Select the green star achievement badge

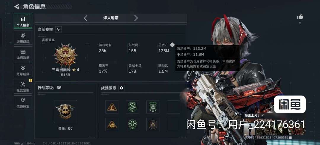click(132, 124)
